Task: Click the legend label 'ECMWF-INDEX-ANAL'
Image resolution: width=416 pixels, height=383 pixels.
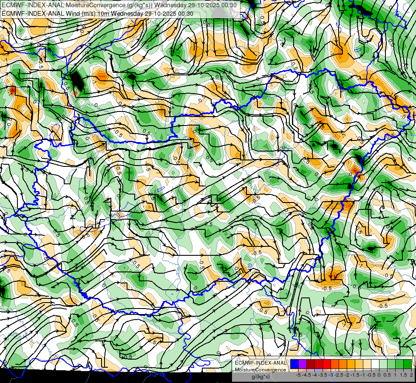Action: (260, 363)
